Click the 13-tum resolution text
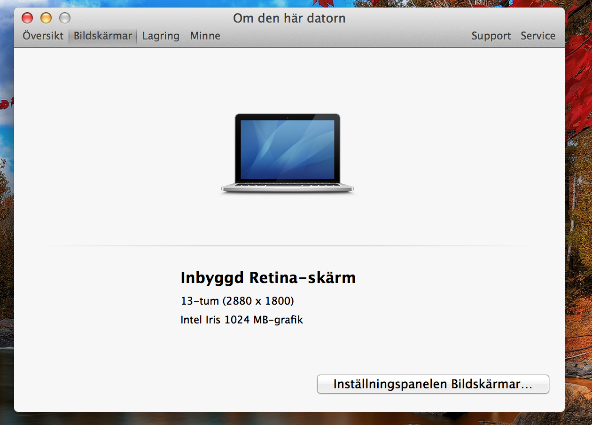 pos(237,301)
